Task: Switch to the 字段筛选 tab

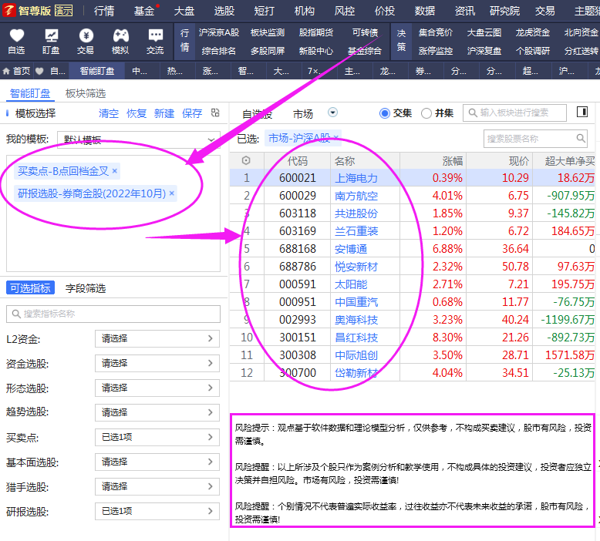Action: (86, 288)
